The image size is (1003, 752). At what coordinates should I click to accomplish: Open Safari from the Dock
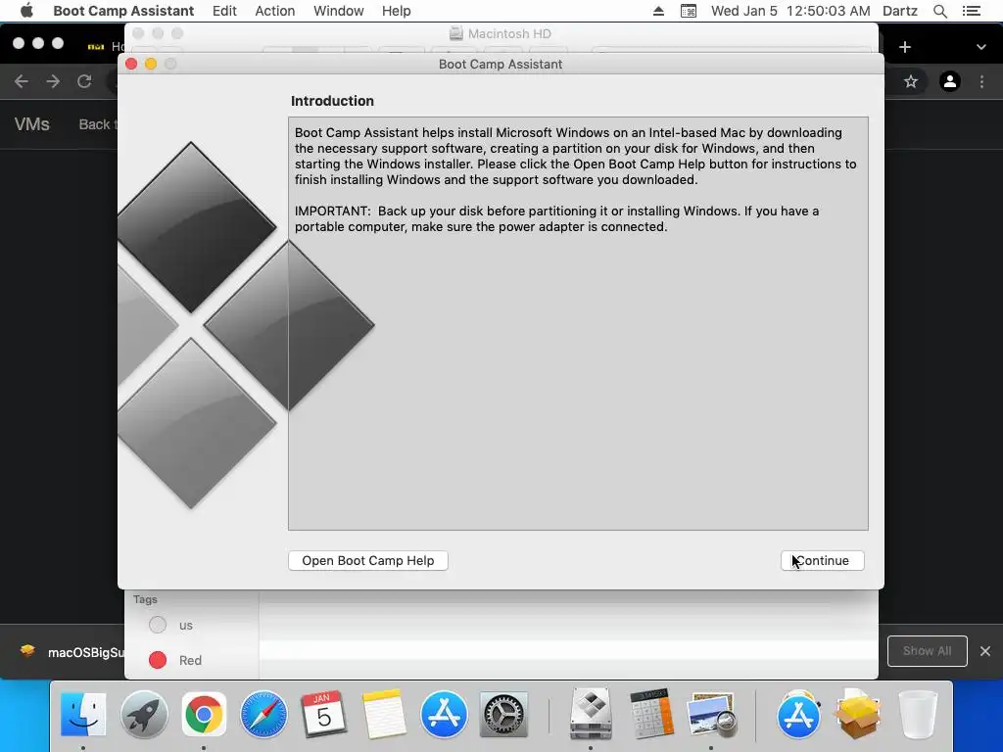pyautogui.click(x=263, y=714)
